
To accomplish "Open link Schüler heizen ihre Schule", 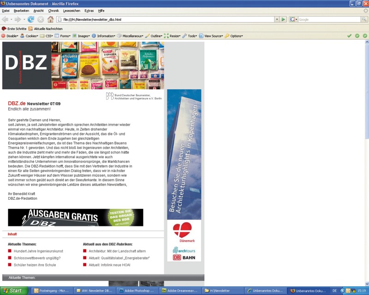I will (x=35, y=265).
